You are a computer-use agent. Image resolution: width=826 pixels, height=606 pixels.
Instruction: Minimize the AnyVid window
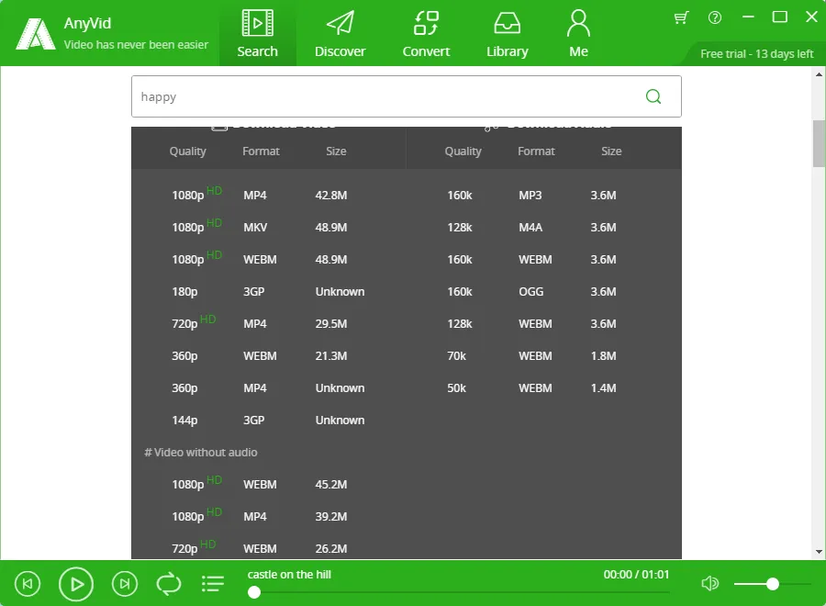747,17
